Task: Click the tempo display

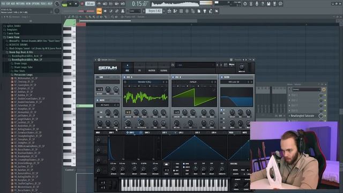Action: (x=90, y=4)
